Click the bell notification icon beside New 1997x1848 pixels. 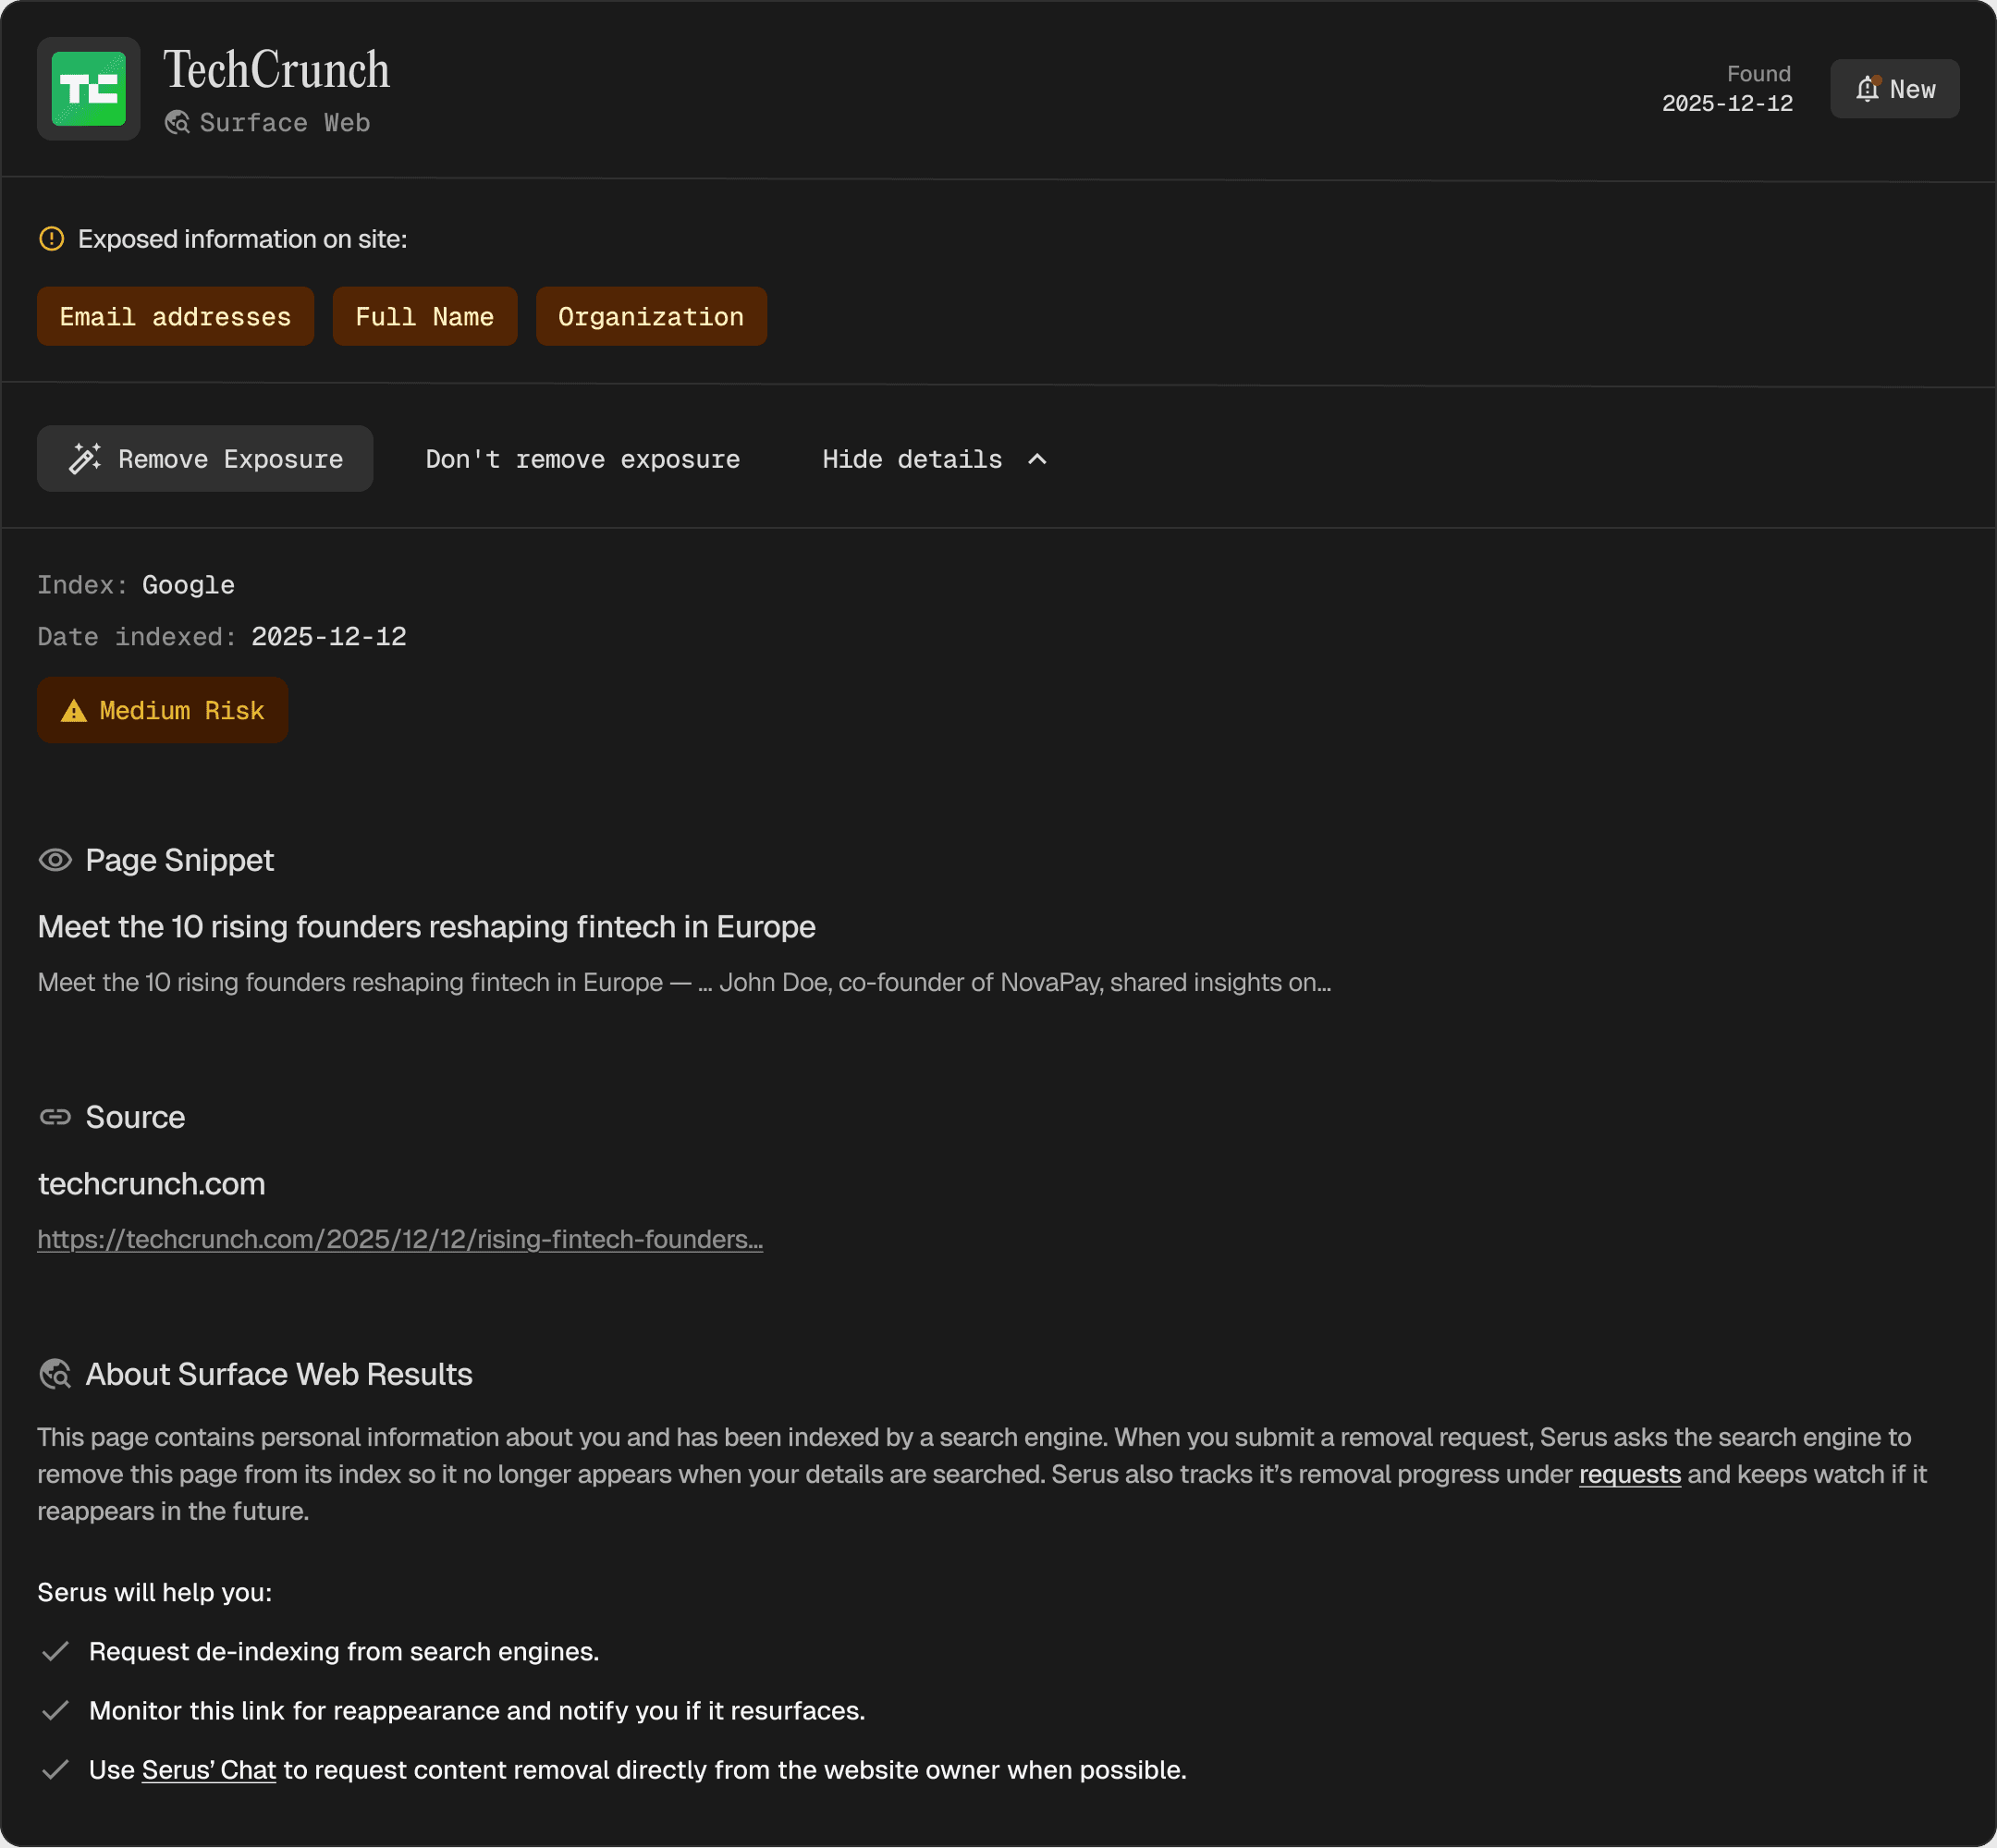pos(1867,89)
